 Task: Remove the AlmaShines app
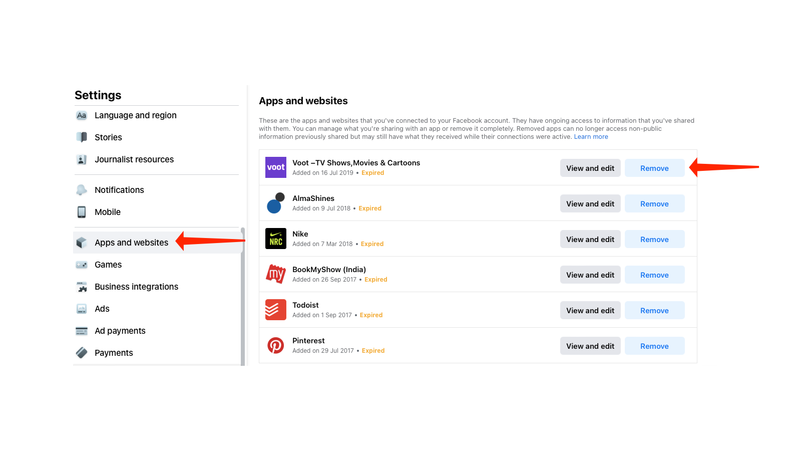click(x=654, y=203)
